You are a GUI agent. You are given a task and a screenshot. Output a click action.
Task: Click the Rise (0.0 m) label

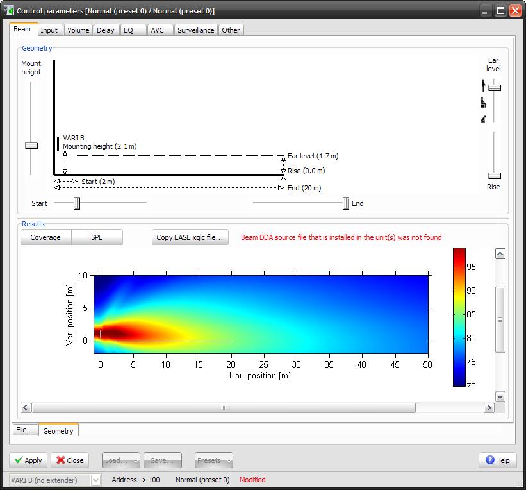[306, 171]
